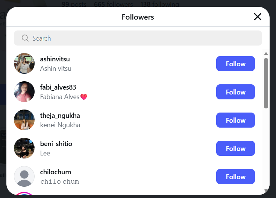Click the scroll up arrow of followers list
Viewport: 276px width, 198px height.
(266, 54)
